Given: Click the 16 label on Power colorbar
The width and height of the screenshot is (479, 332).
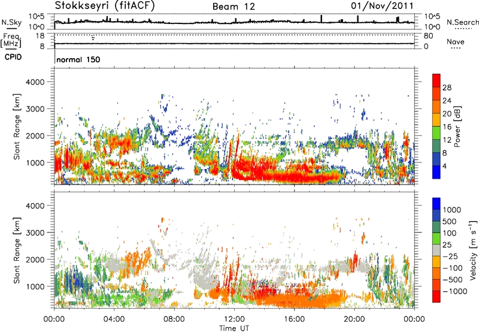Looking at the screenshot, I should click(447, 127).
